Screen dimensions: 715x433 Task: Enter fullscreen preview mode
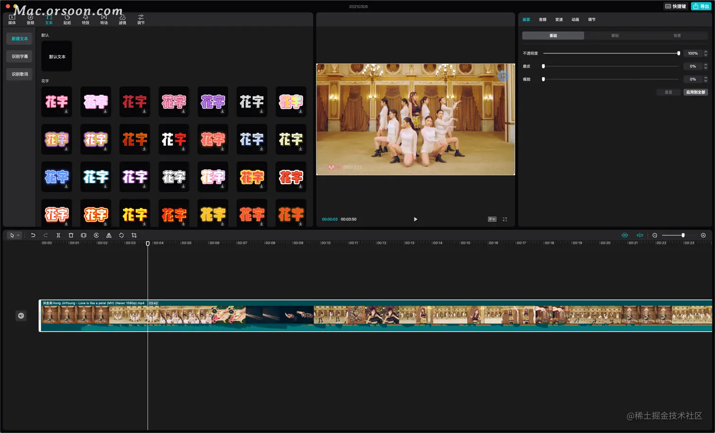pyautogui.click(x=505, y=219)
